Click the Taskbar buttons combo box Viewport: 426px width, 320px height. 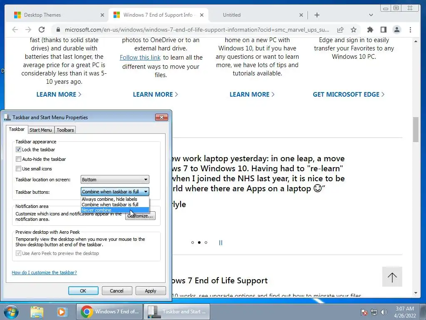115,192
